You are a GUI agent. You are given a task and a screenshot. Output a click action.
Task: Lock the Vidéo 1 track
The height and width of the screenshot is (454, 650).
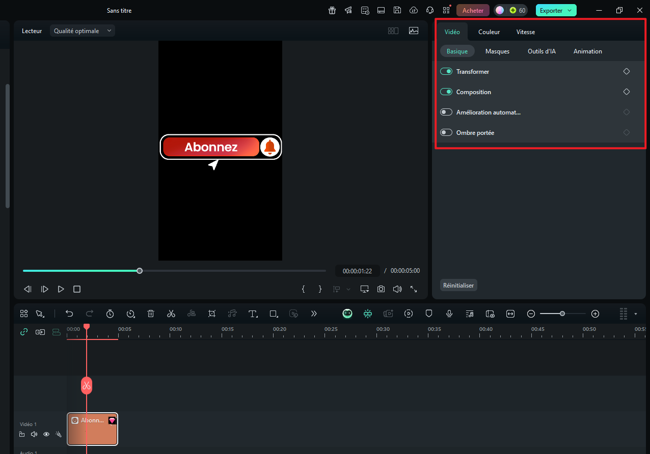click(22, 434)
